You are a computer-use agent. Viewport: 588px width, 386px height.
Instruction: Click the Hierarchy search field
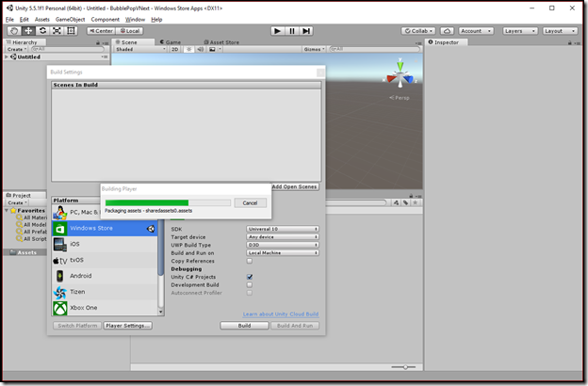tap(68, 49)
